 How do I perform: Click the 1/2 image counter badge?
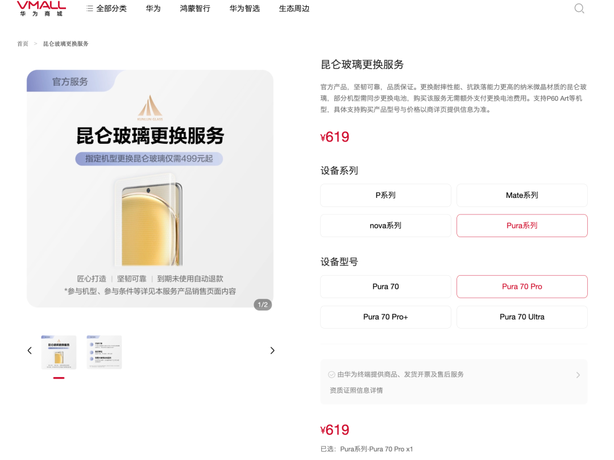[x=263, y=305]
